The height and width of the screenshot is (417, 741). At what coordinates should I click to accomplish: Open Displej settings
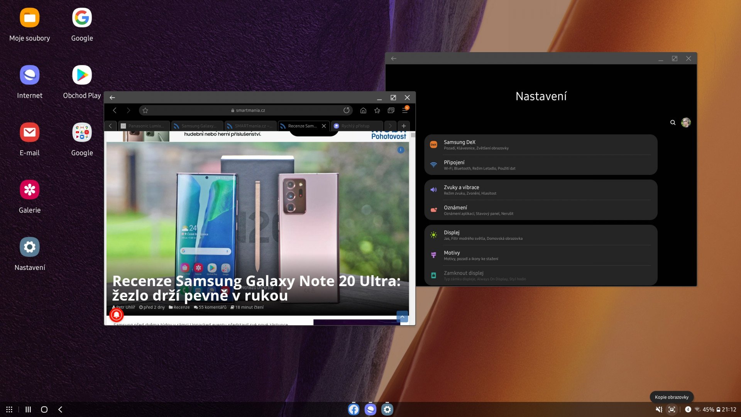pos(540,235)
